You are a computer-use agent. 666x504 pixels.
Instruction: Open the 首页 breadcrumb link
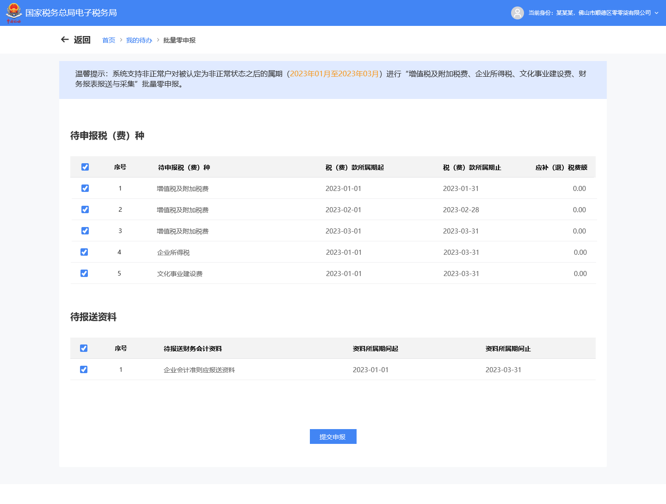click(x=109, y=40)
